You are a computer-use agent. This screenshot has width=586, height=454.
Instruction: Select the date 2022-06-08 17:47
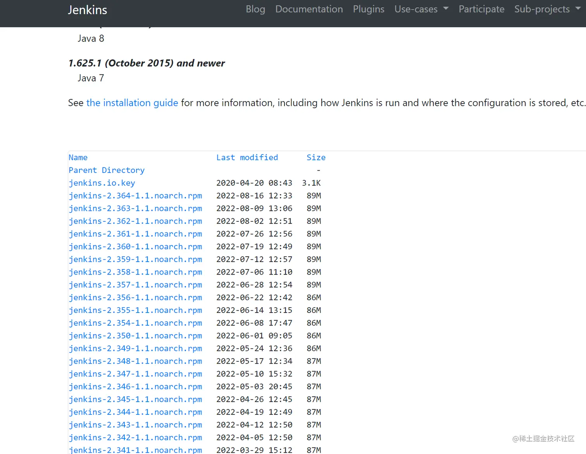[254, 323]
